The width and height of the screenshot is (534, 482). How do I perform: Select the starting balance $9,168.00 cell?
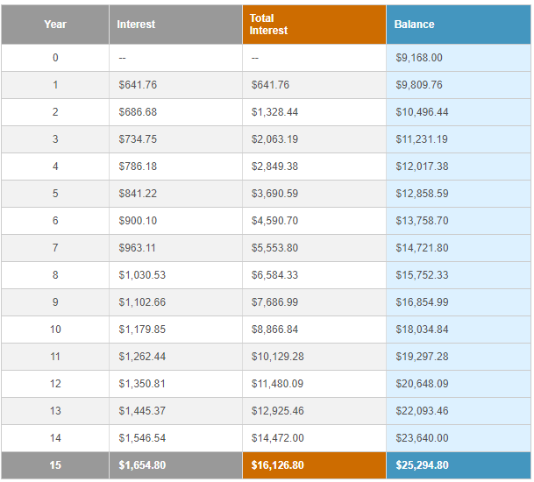420,58
